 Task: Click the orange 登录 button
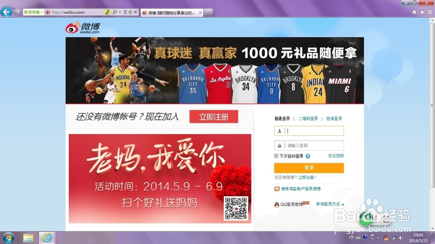click(x=309, y=168)
